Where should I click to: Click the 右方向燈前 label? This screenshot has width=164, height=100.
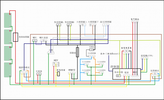click(86, 62)
